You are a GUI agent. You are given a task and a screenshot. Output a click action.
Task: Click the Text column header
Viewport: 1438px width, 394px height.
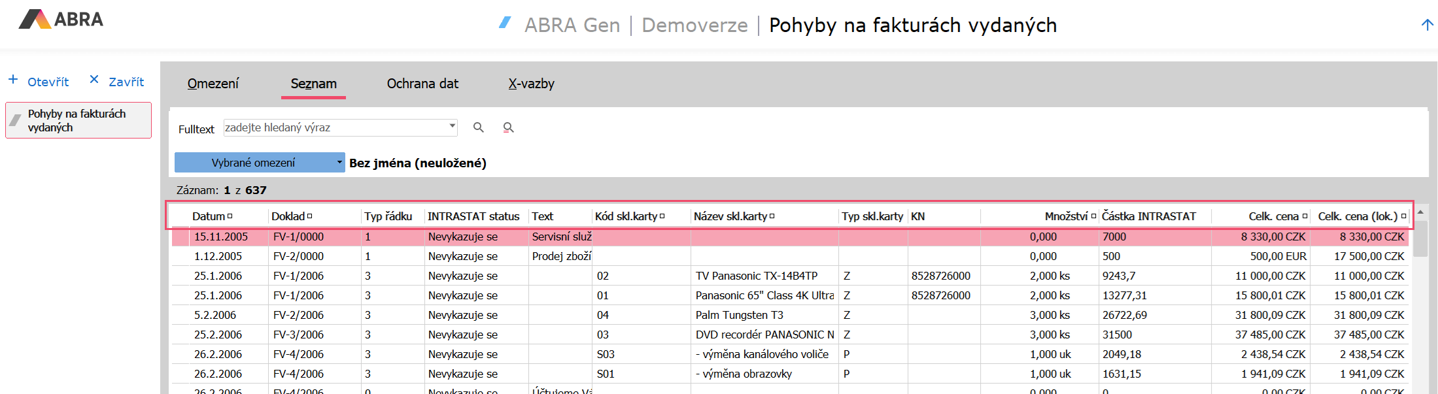542,216
